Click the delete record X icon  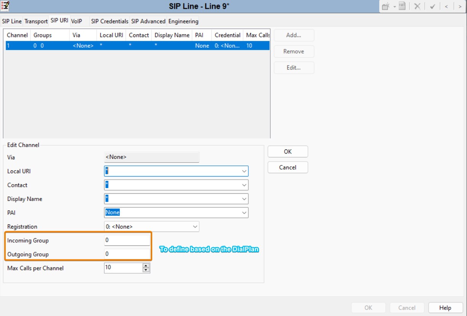click(x=417, y=6)
